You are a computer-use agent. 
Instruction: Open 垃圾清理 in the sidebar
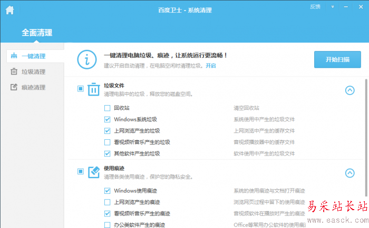[33, 72]
